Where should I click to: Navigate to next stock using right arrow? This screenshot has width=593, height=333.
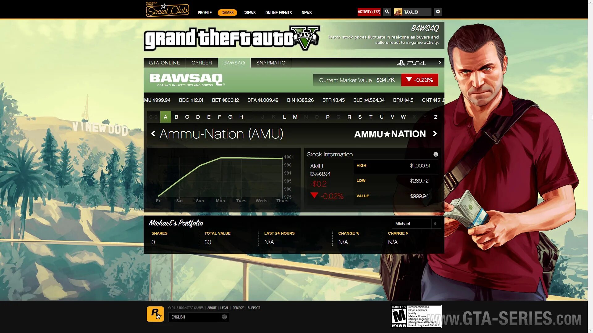point(435,134)
